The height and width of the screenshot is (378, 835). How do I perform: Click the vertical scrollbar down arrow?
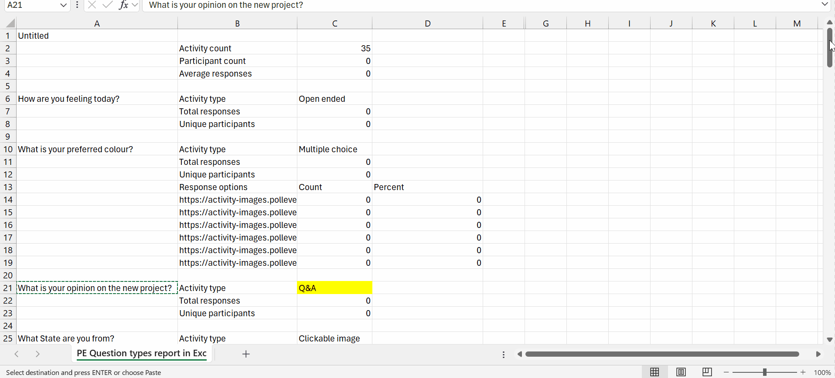click(x=829, y=339)
